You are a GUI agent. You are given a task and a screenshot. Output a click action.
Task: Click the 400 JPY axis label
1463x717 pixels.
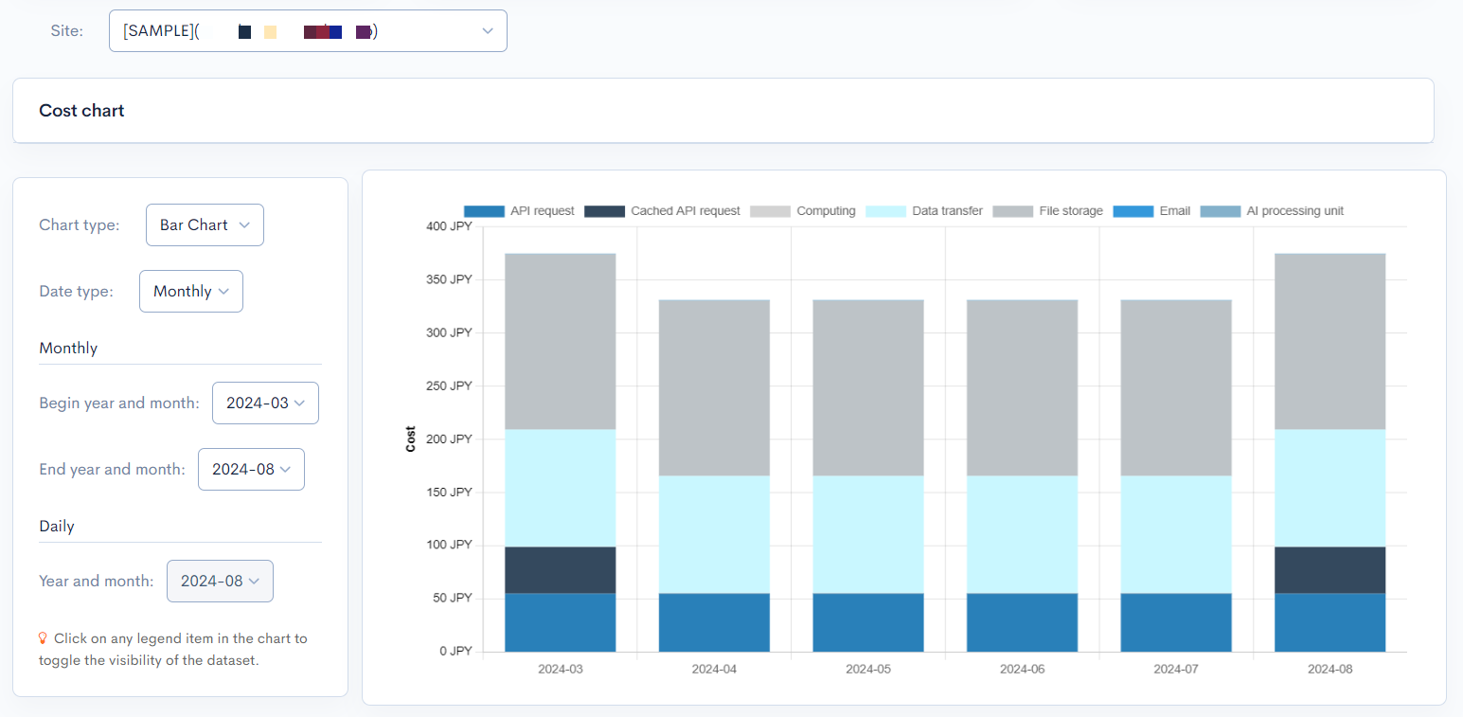449,226
